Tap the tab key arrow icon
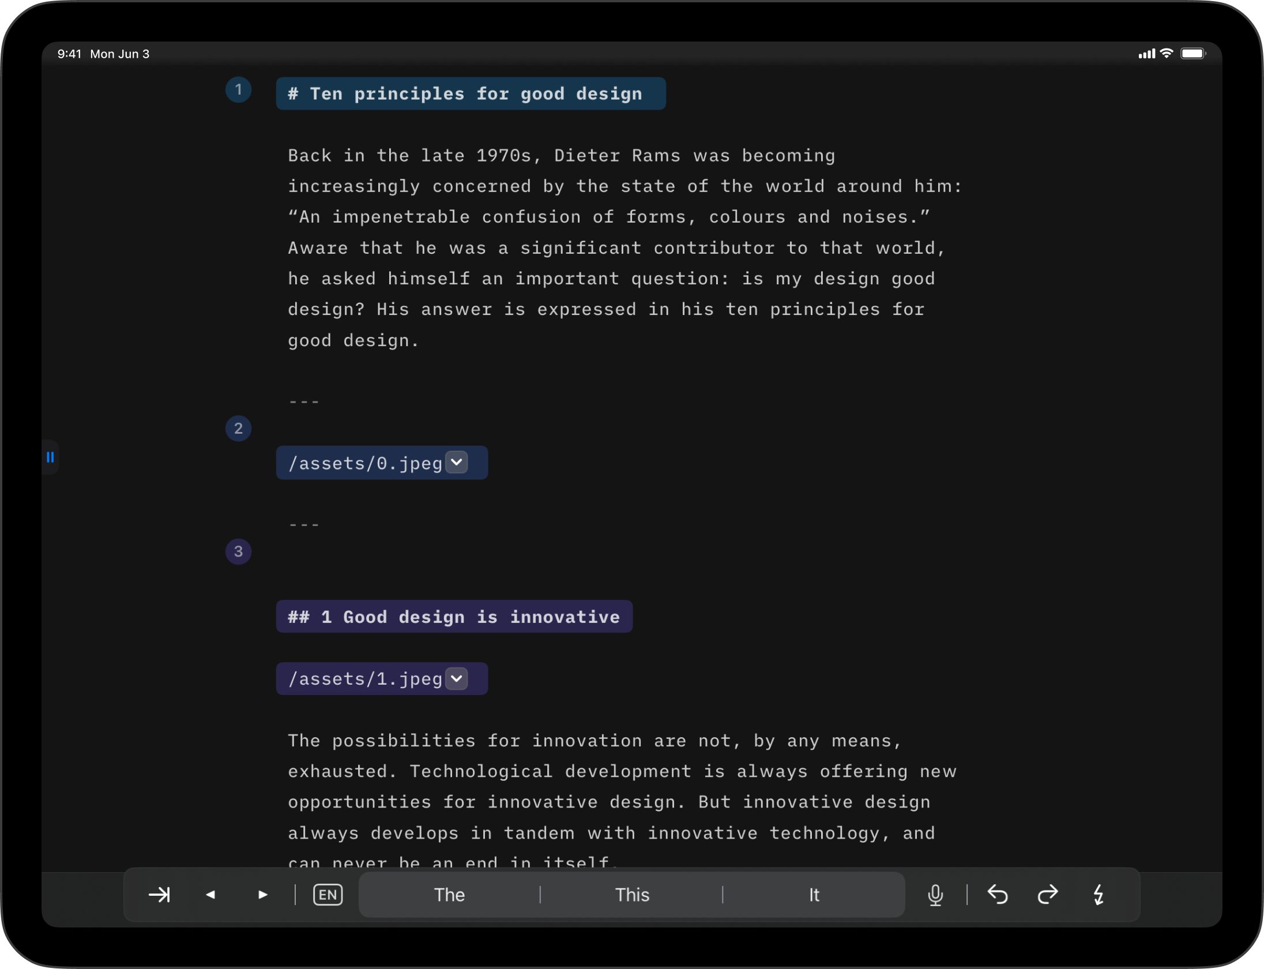The width and height of the screenshot is (1264, 969). click(x=159, y=895)
